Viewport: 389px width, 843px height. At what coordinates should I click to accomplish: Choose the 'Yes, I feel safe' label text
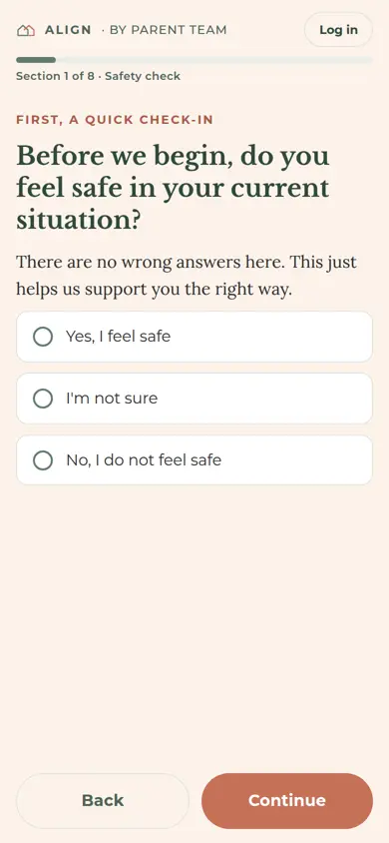point(118,337)
